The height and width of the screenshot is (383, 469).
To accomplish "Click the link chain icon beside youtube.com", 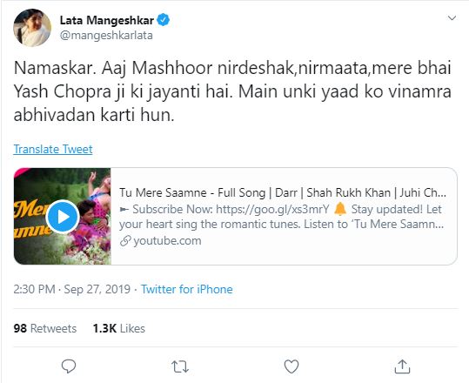I will [x=125, y=241].
